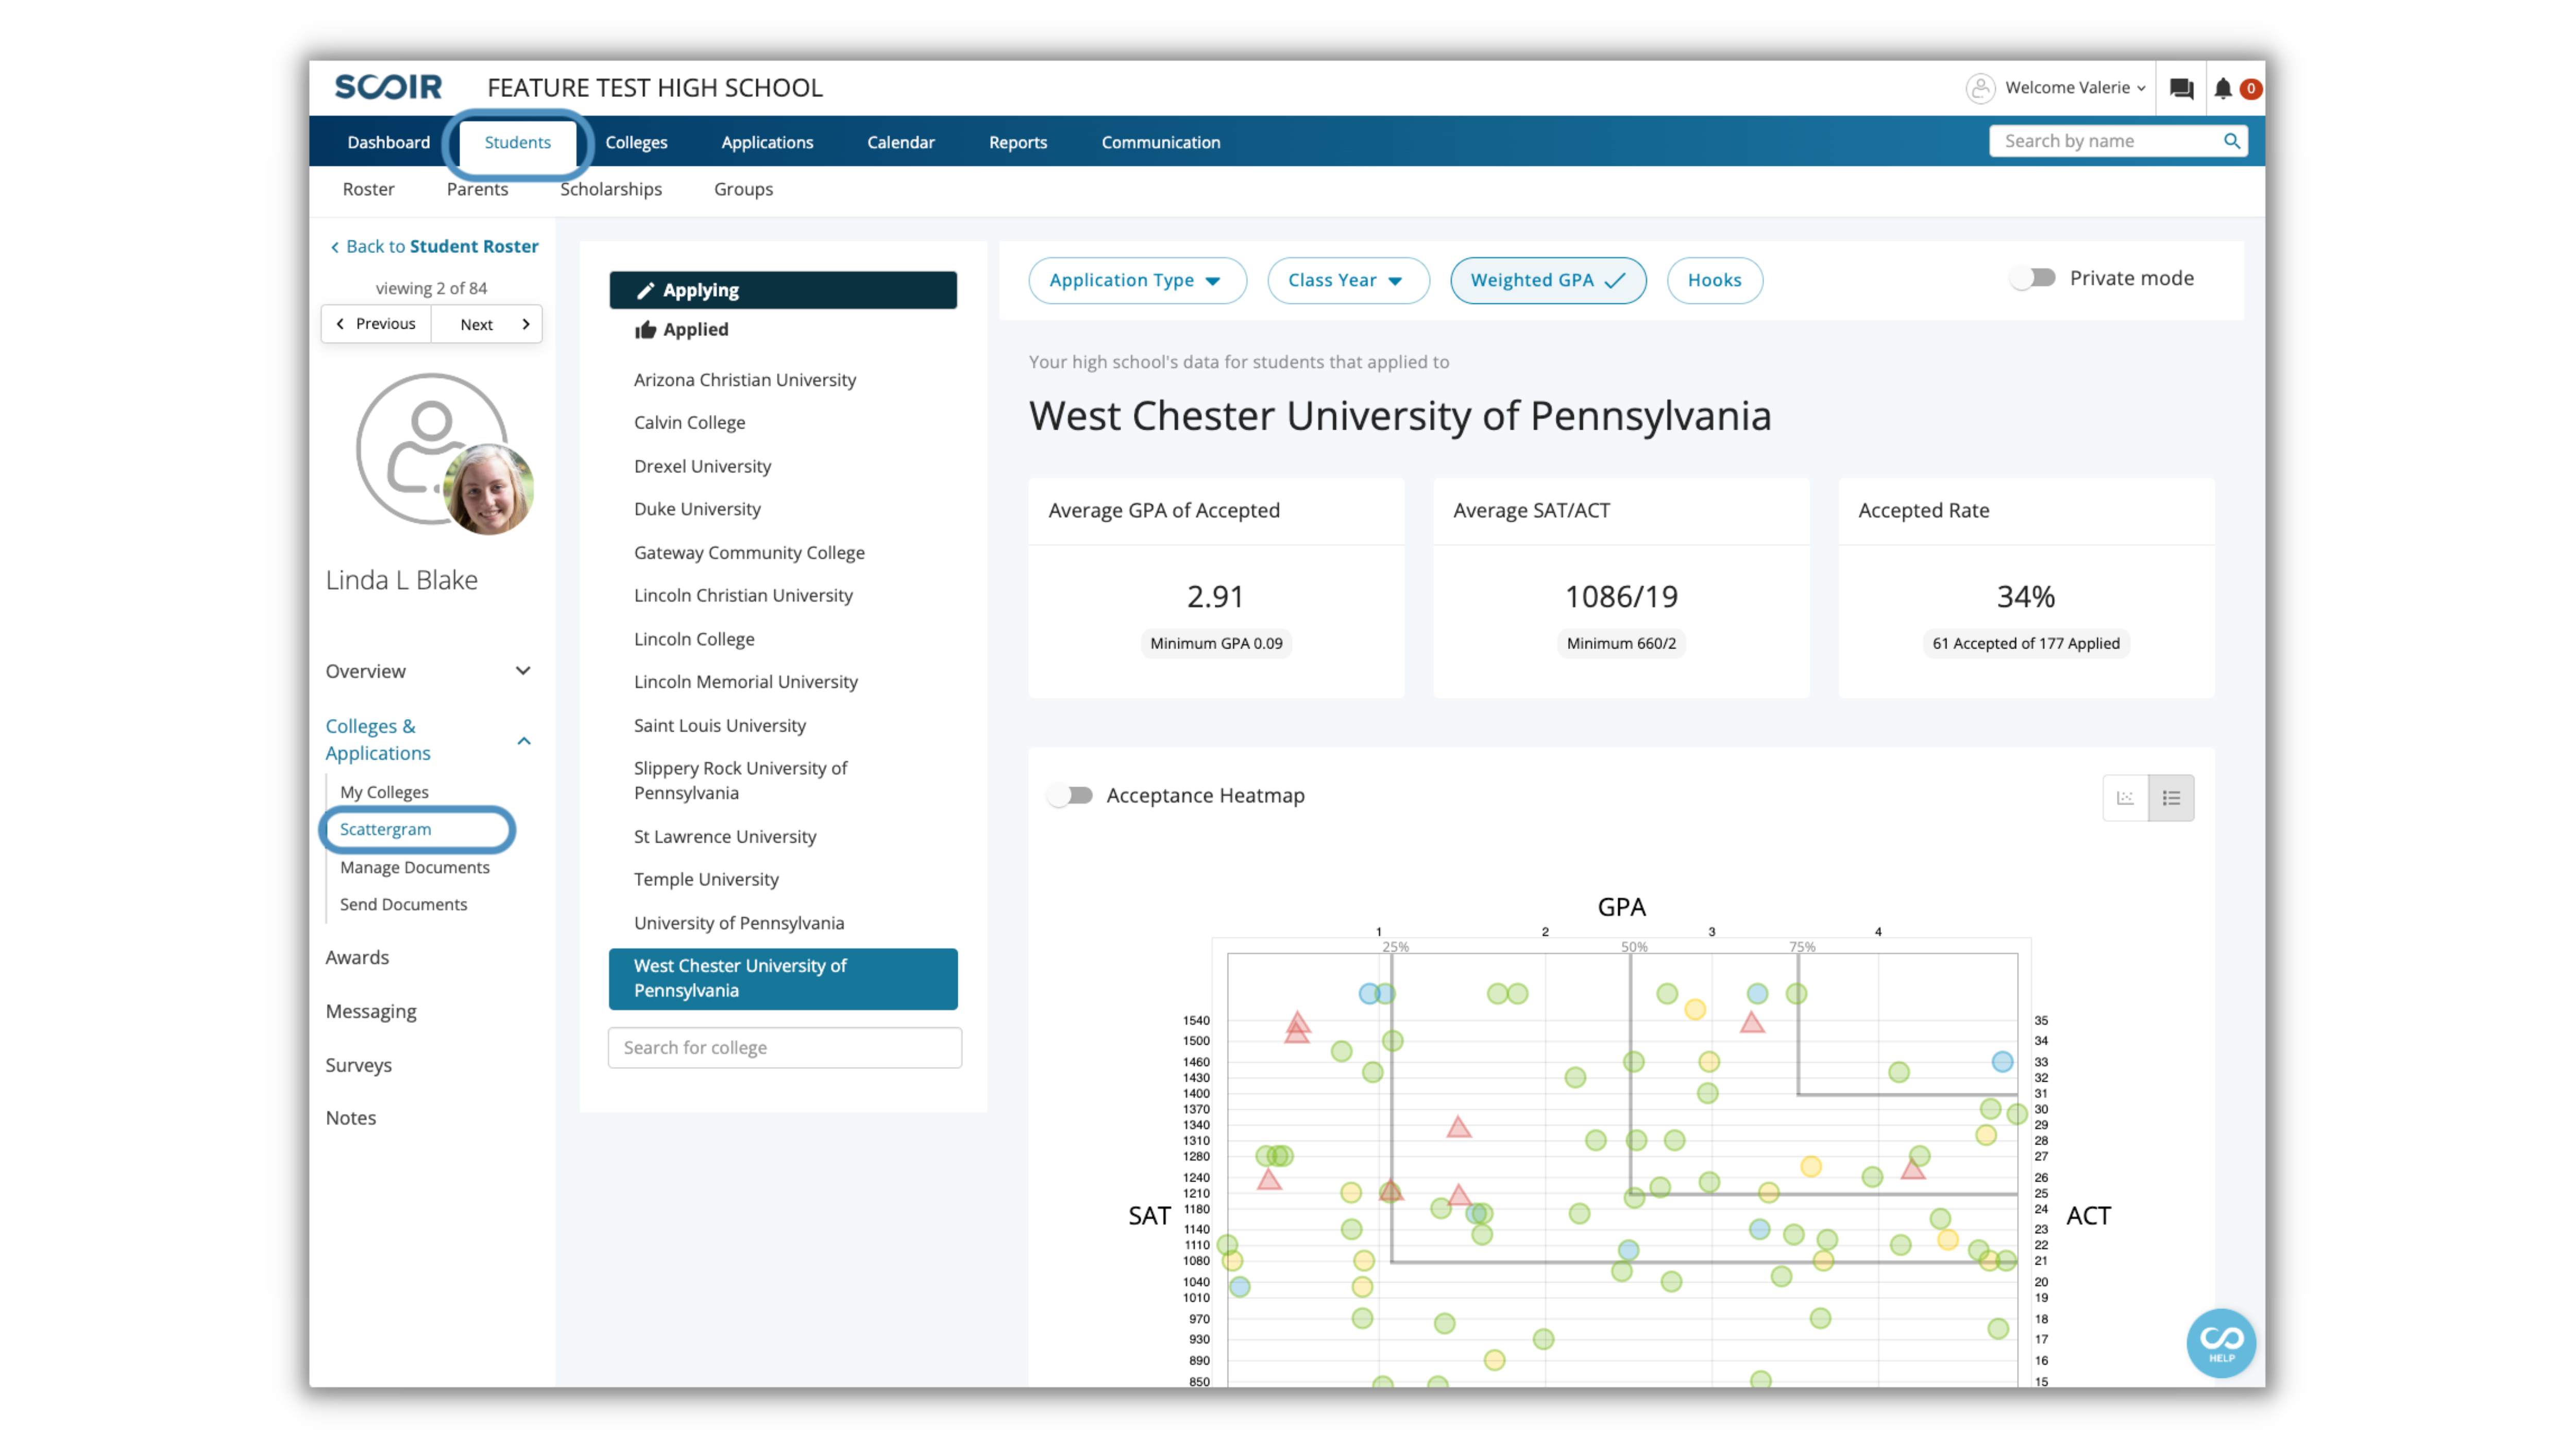Open the Awards section
Viewport: 2576px width, 1449px height.
click(x=357, y=957)
